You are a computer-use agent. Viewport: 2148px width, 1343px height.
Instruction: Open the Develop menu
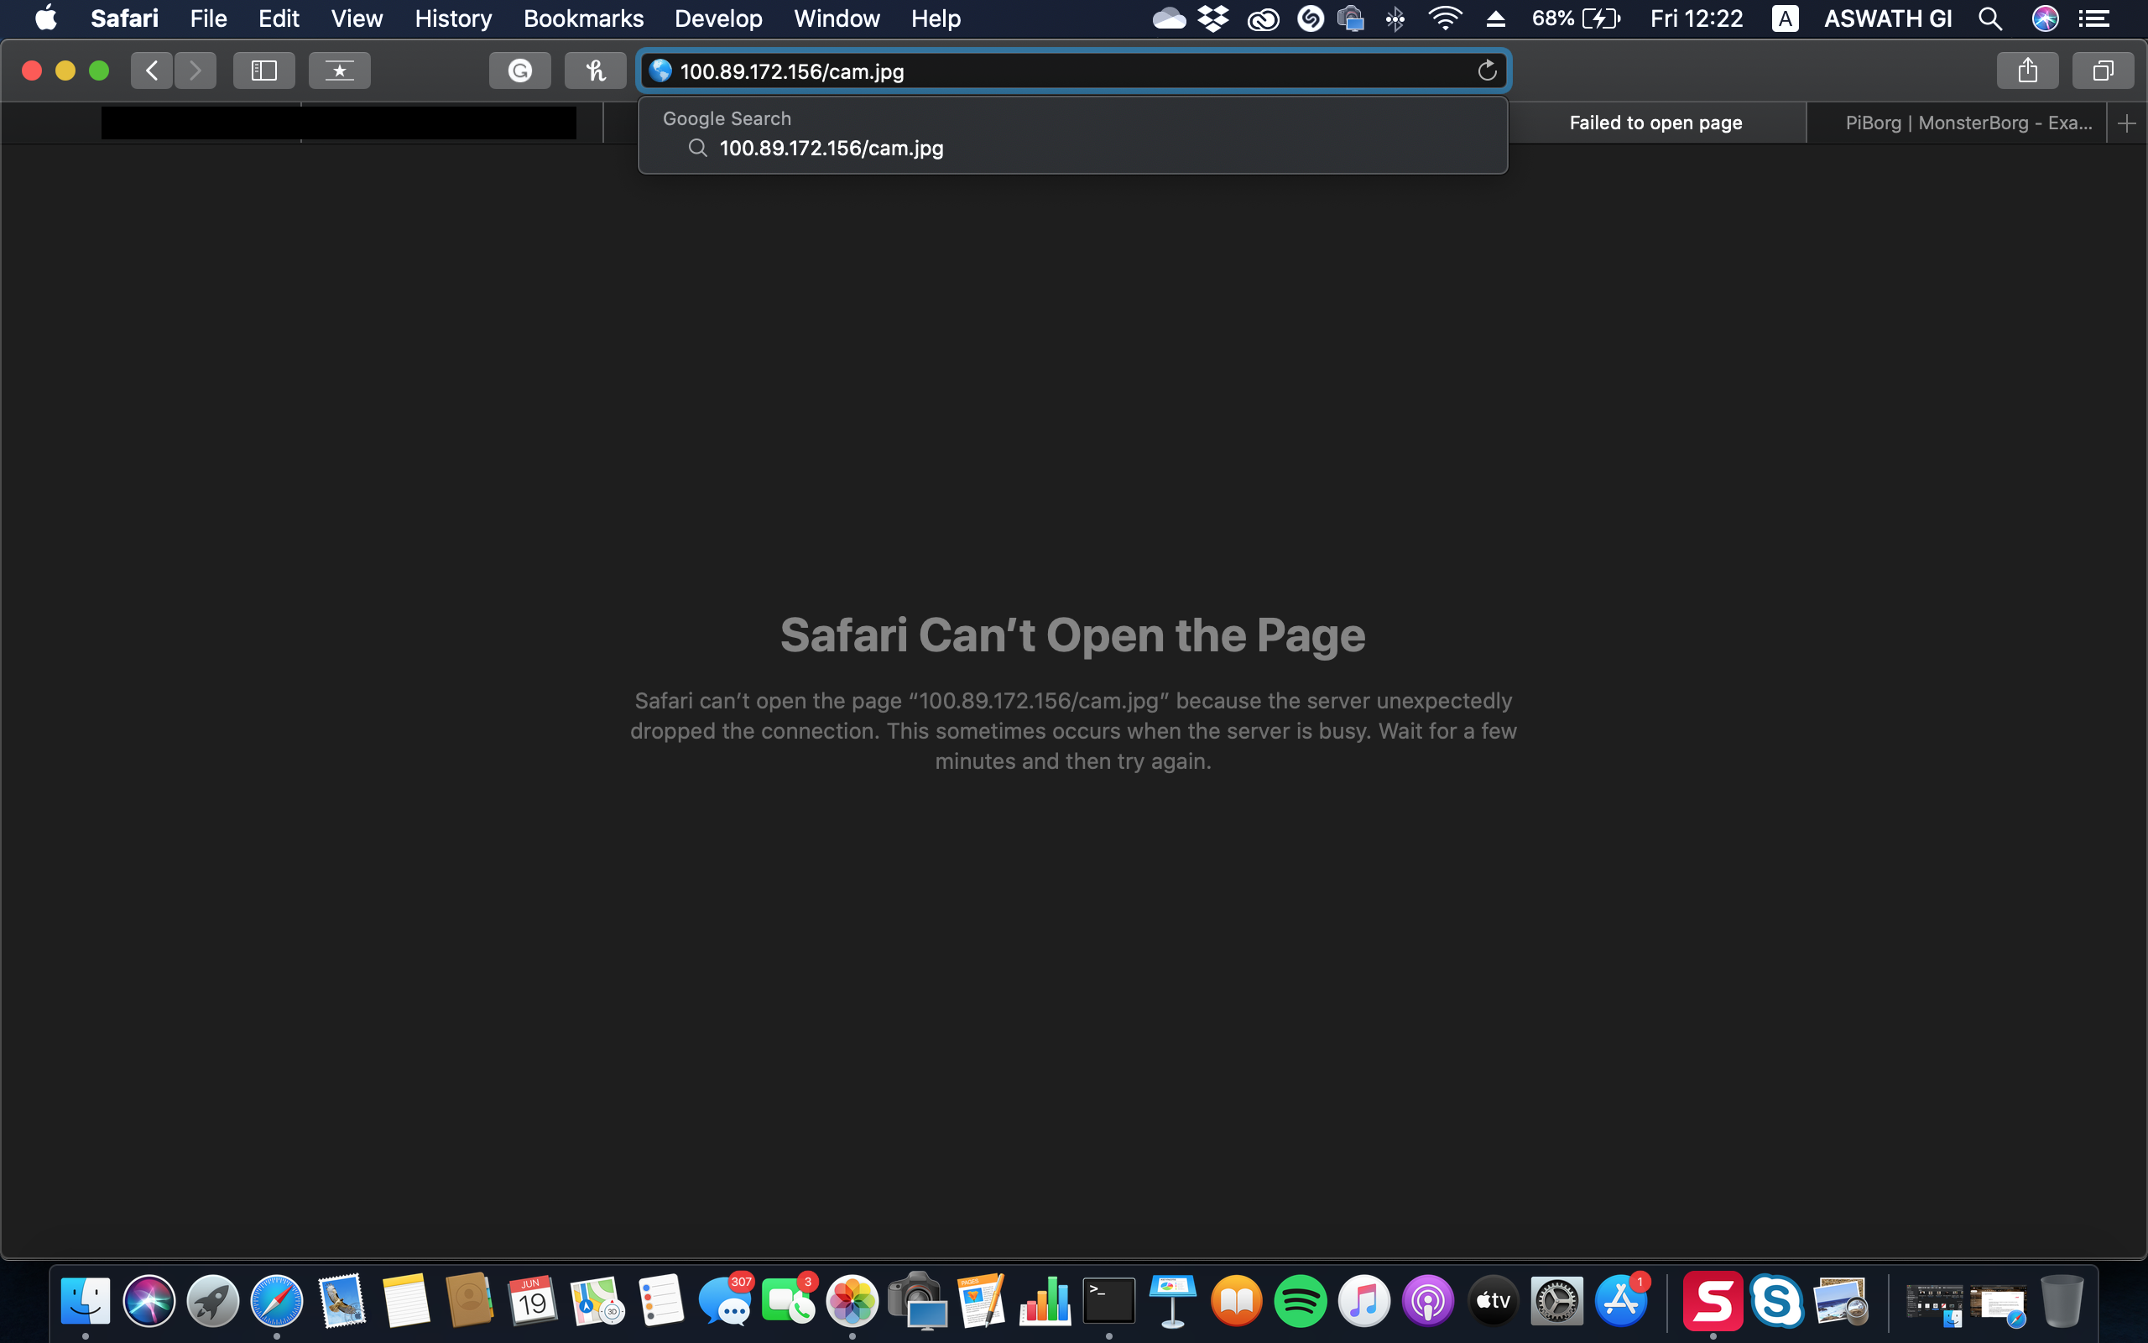tap(718, 18)
